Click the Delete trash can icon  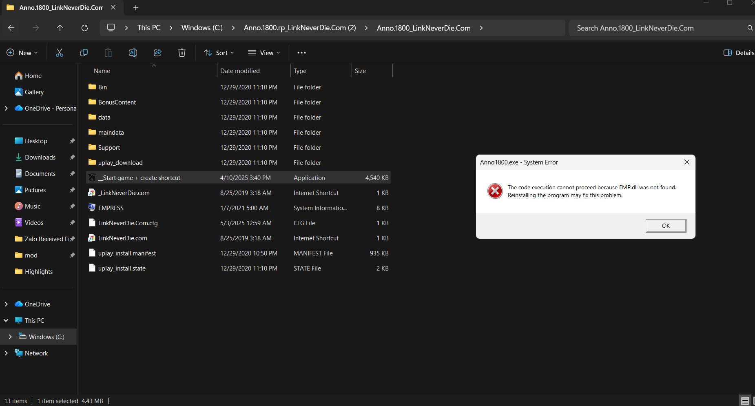182,53
